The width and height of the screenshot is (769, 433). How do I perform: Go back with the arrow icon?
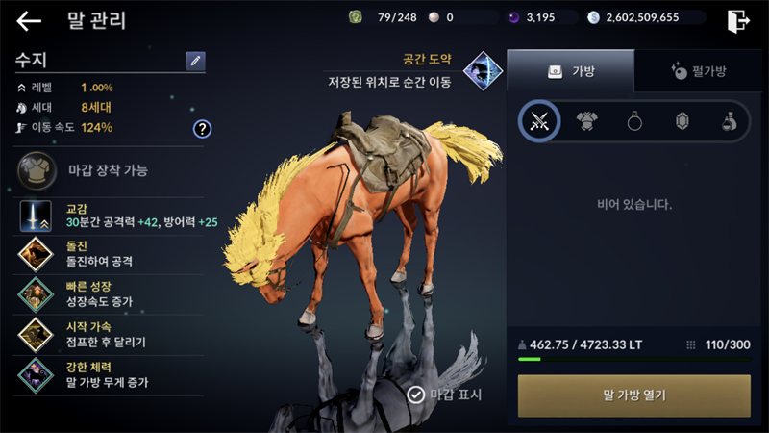(x=29, y=21)
